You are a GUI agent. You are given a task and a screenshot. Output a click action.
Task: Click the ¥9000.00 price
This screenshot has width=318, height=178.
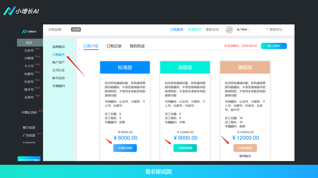185,138
